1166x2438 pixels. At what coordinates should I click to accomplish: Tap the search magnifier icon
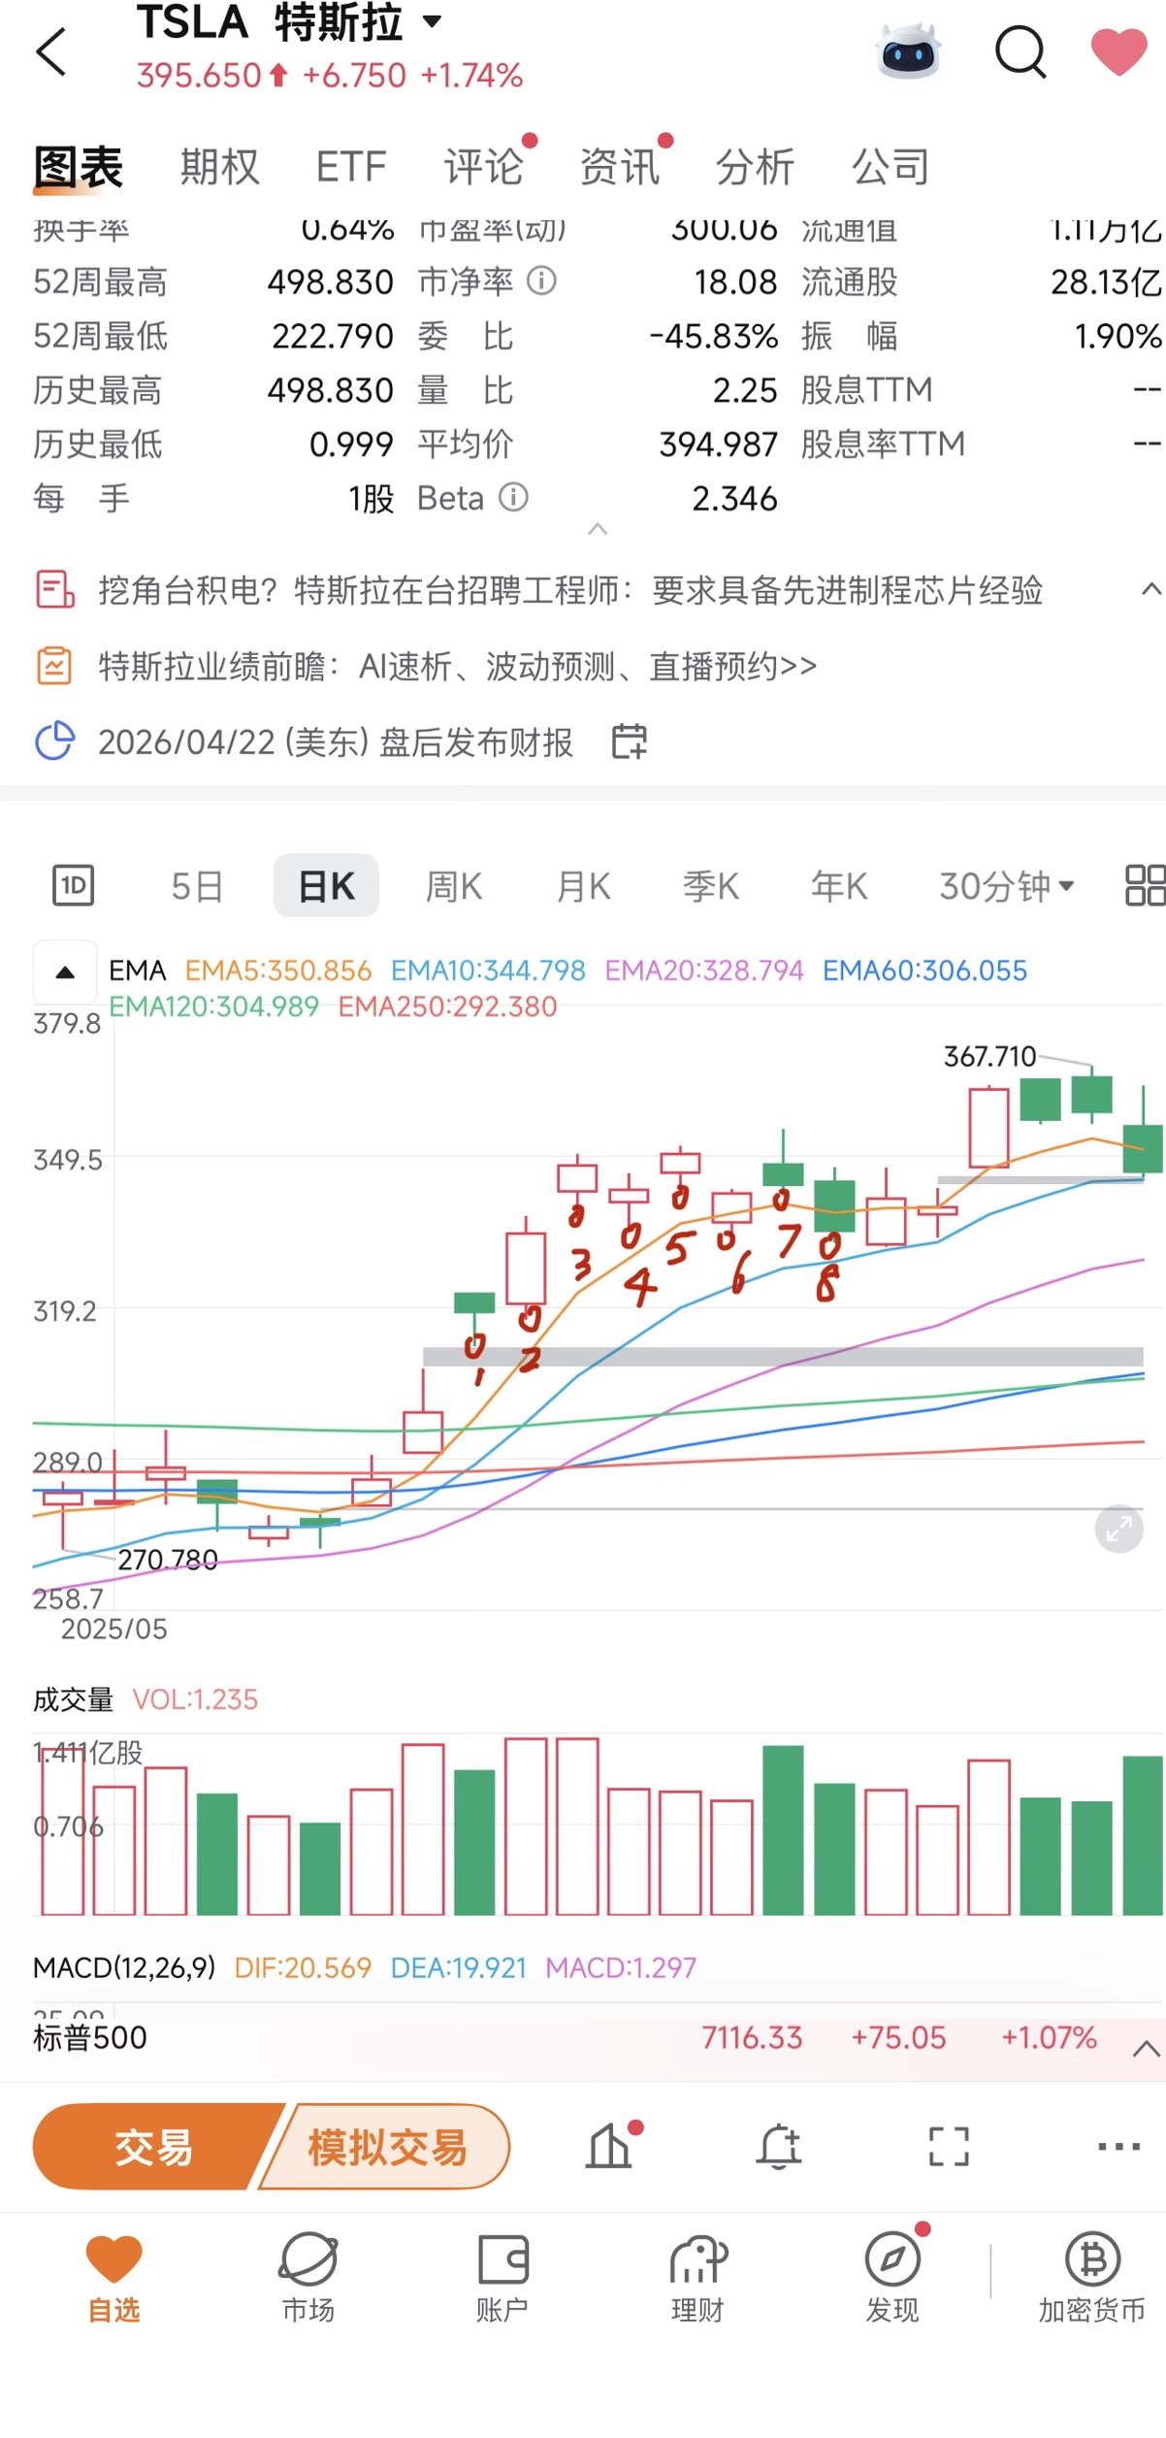click(1020, 51)
